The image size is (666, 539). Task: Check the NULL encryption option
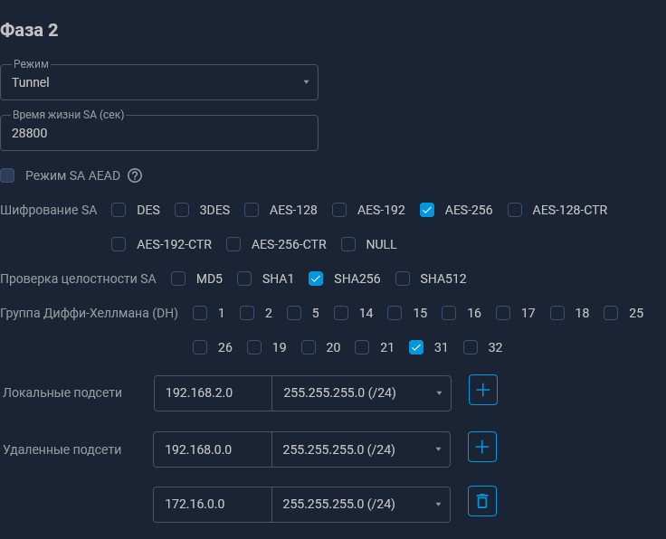[x=348, y=244]
